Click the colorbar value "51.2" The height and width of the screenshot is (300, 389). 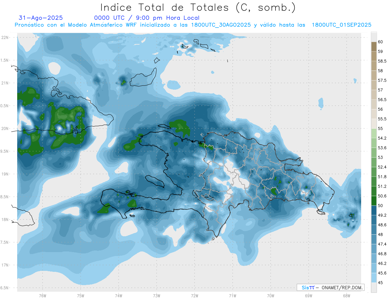point(383,186)
